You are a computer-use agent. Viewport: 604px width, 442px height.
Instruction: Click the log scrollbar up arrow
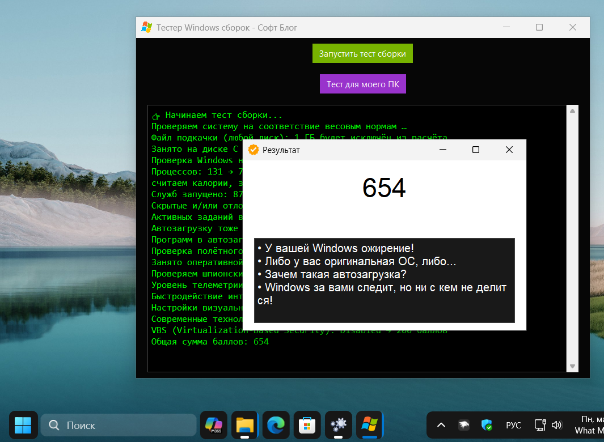(x=572, y=111)
